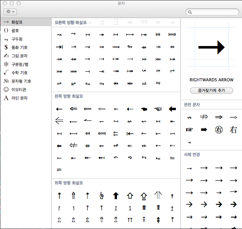
Task: Select rightwards arrow with loop
Action: (130, 47)
